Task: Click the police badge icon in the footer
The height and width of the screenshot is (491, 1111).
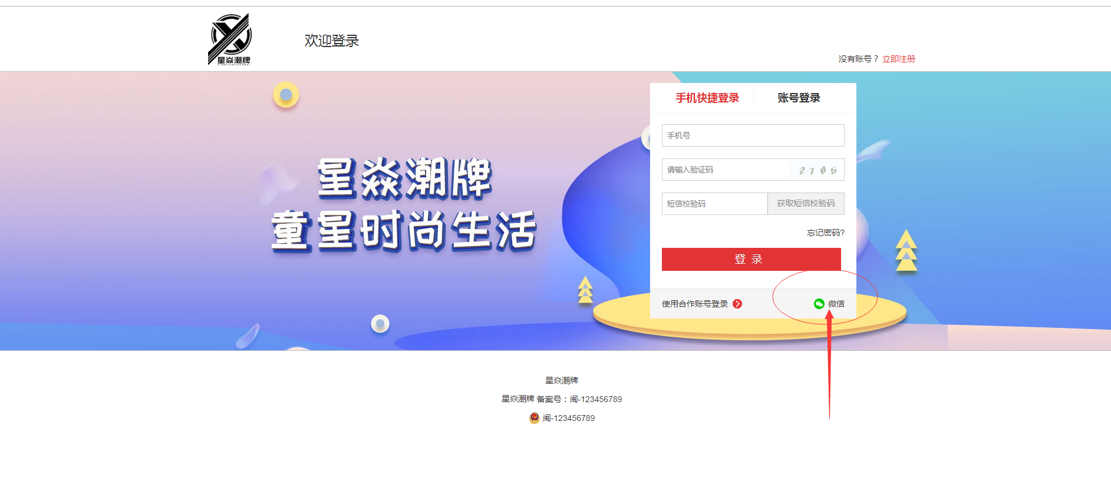Action: [x=534, y=418]
